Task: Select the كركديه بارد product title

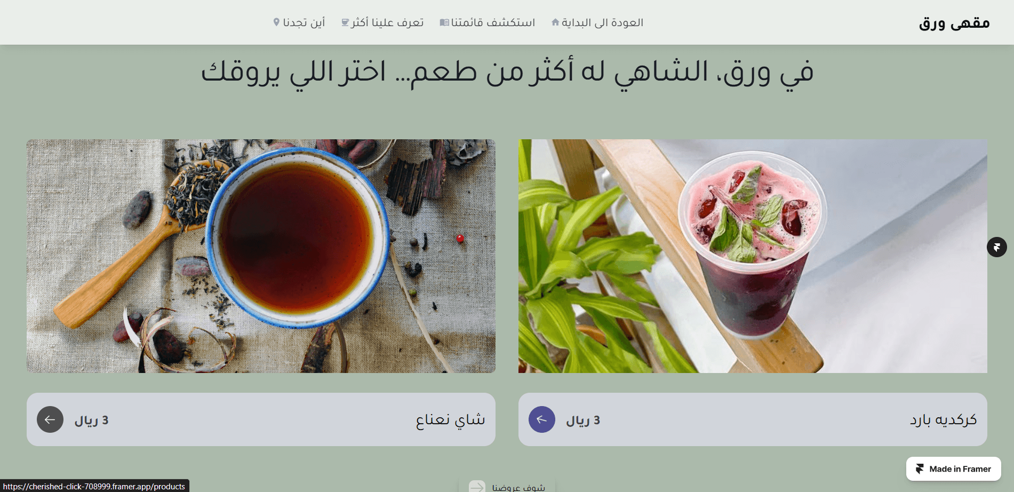Action: 943,419
